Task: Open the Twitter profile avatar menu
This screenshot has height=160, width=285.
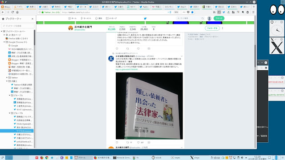Action: pos(209,18)
